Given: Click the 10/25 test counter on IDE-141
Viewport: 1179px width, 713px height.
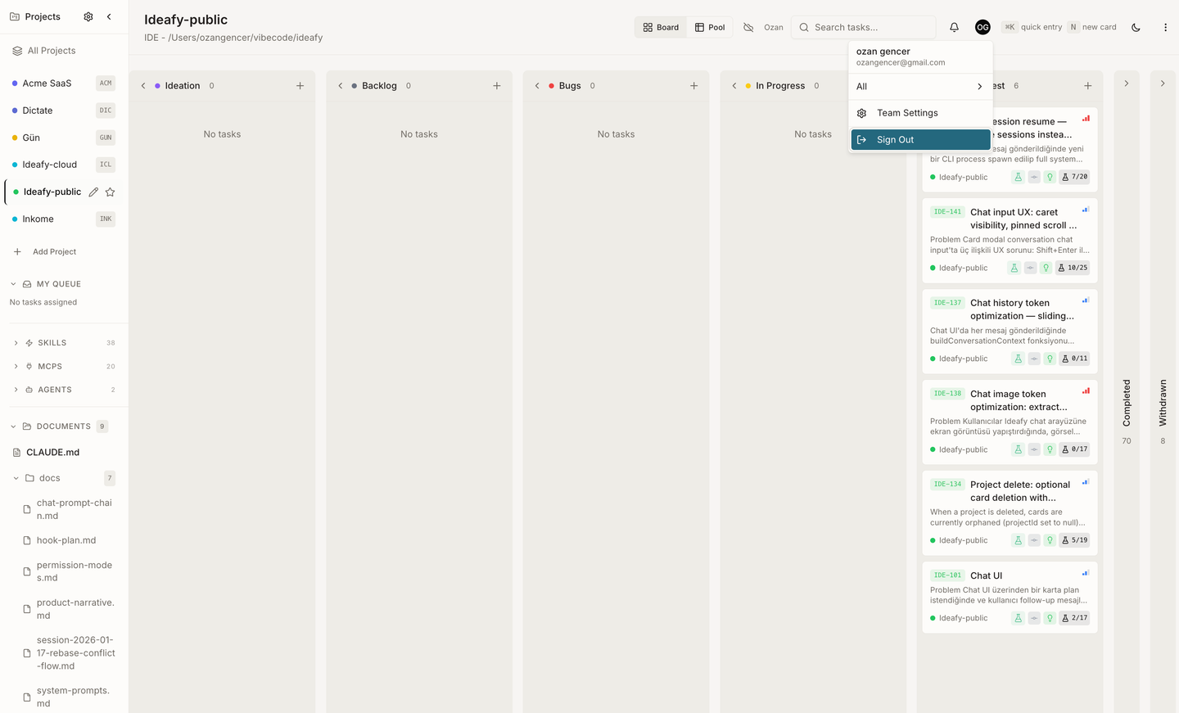Looking at the screenshot, I should point(1073,268).
